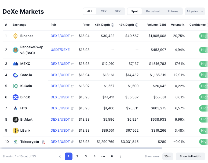Screen dimensions: 208x163
Task: Click MEXC volume percent 17,61%
Action: point(179,64)
